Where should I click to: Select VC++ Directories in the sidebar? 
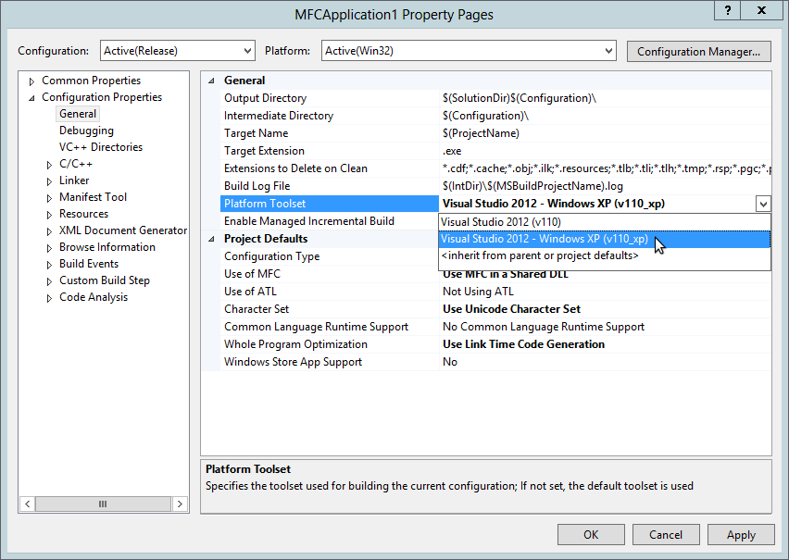coord(100,146)
